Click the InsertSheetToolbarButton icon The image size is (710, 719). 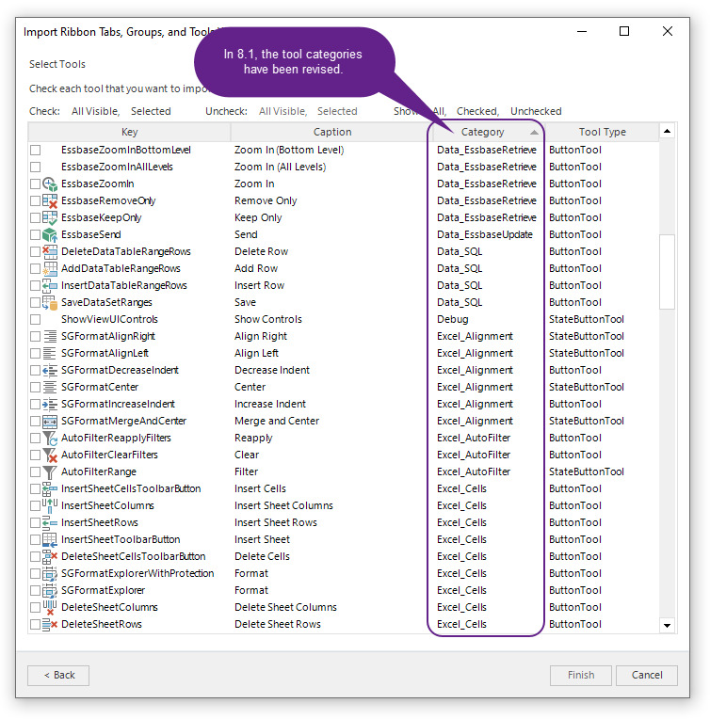click(50, 540)
